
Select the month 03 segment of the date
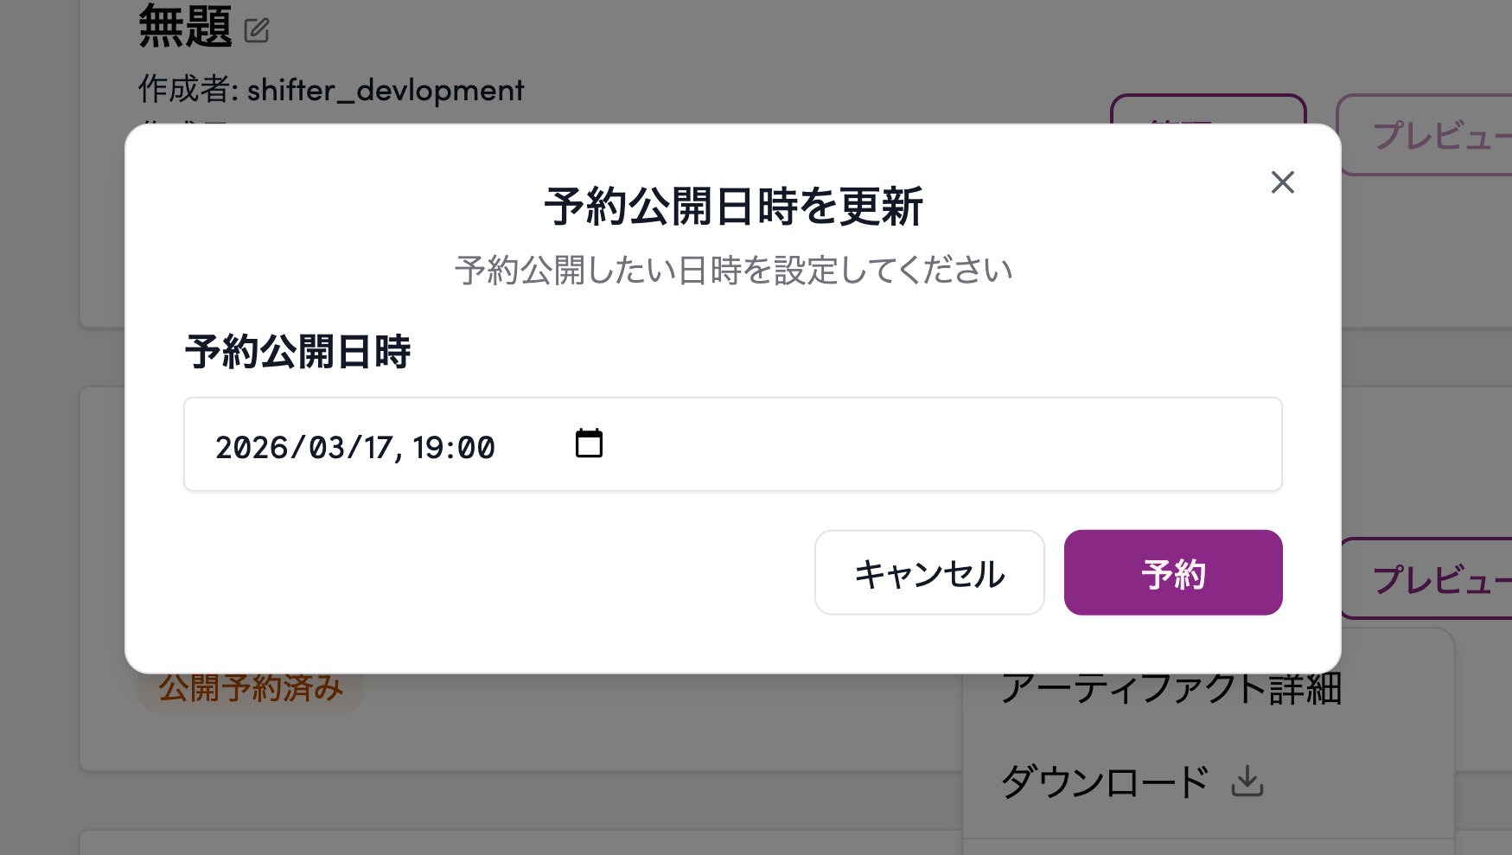326,448
